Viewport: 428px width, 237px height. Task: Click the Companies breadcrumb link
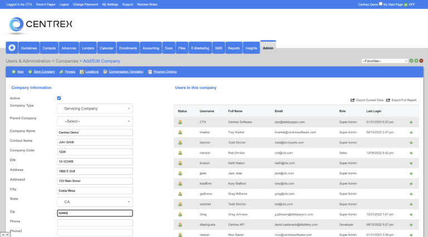click(67, 61)
